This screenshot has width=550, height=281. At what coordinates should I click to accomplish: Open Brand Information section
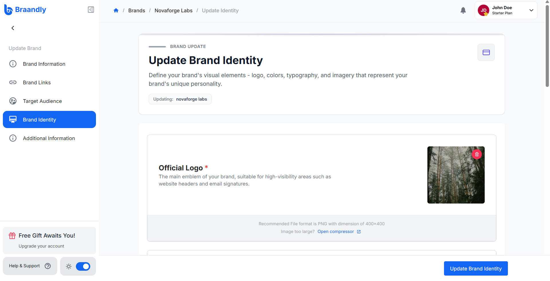pos(49,64)
